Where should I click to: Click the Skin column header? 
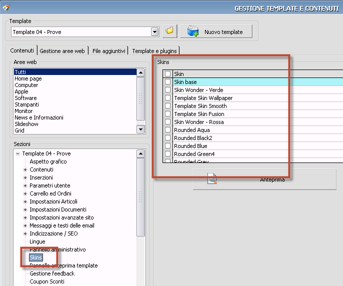tap(258, 74)
